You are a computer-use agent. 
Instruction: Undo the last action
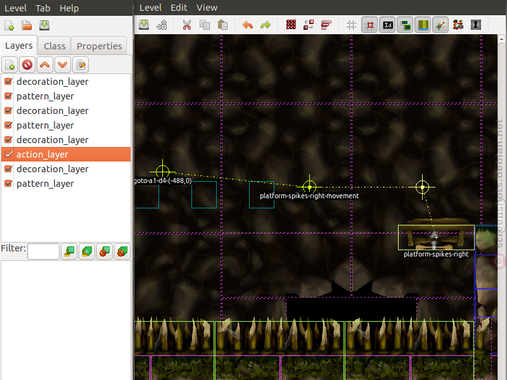(x=248, y=25)
